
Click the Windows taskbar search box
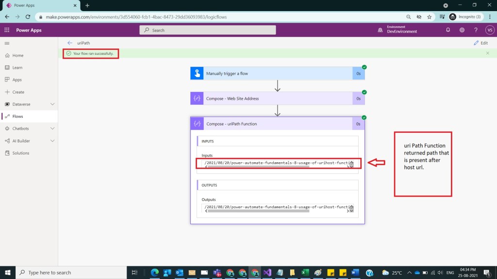click(x=70, y=273)
